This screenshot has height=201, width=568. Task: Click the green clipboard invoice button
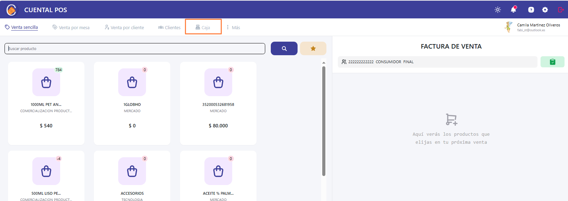tap(552, 62)
